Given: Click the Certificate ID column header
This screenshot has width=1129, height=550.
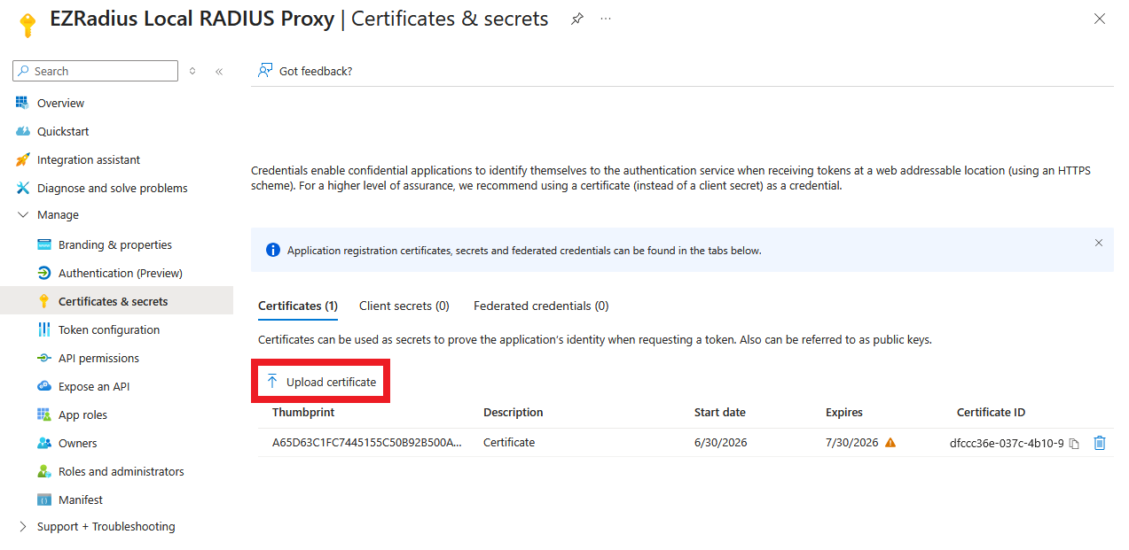Looking at the screenshot, I should tap(991, 412).
